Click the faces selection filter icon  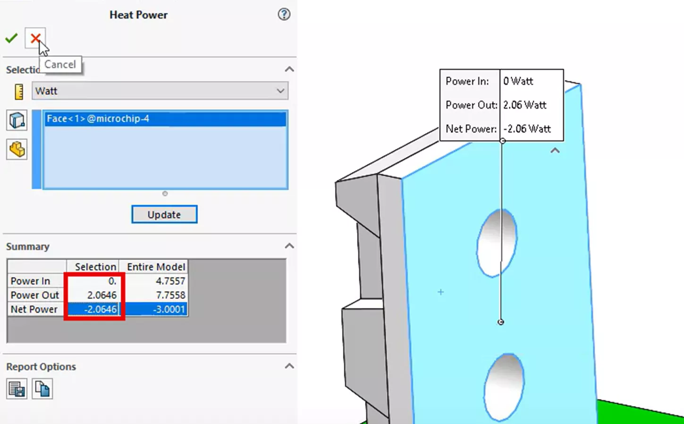(17, 120)
